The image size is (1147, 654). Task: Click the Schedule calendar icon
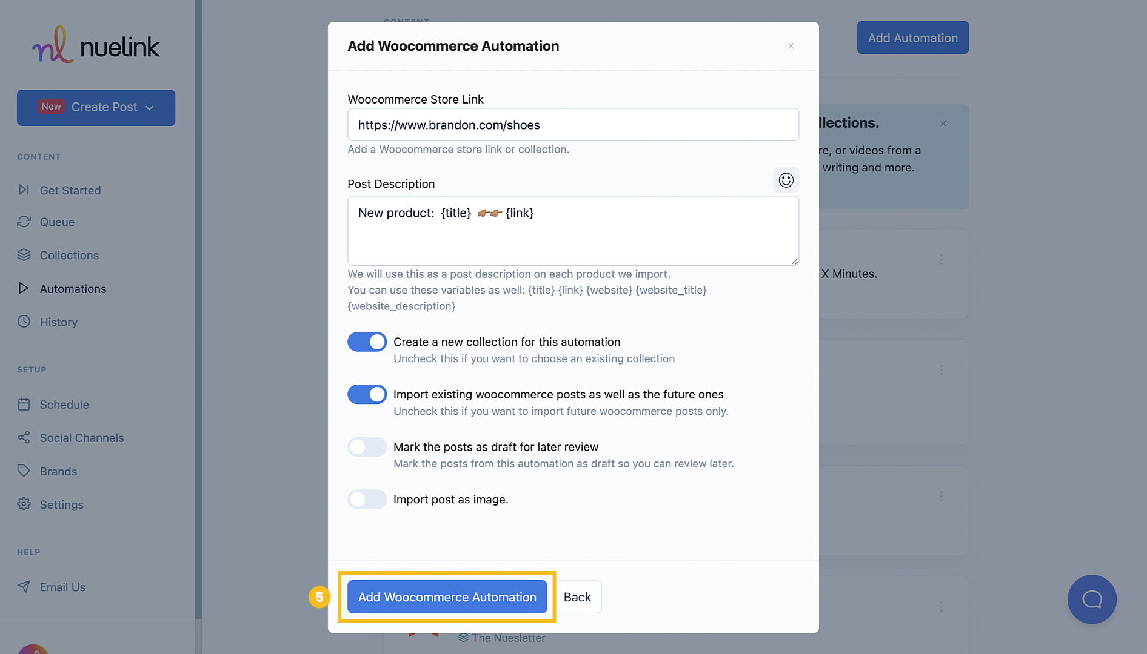click(x=24, y=404)
